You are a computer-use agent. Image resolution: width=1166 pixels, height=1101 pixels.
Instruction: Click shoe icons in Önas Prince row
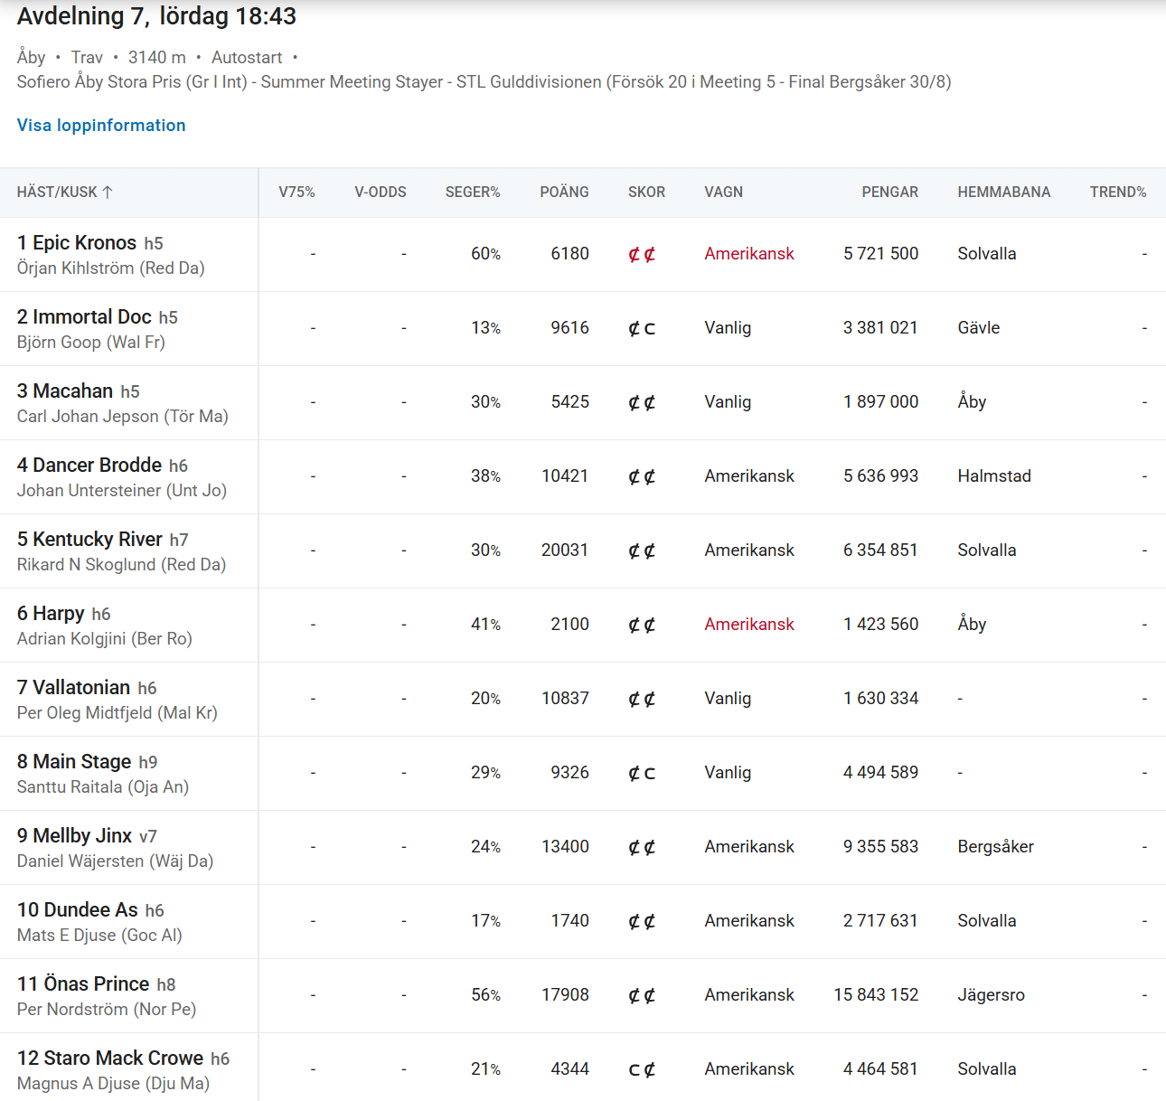point(642,995)
